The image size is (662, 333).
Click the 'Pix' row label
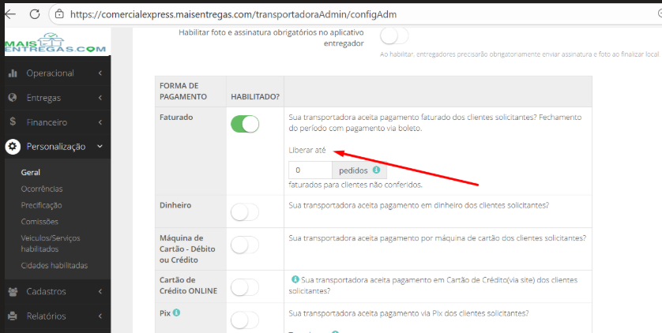click(x=165, y=313)
